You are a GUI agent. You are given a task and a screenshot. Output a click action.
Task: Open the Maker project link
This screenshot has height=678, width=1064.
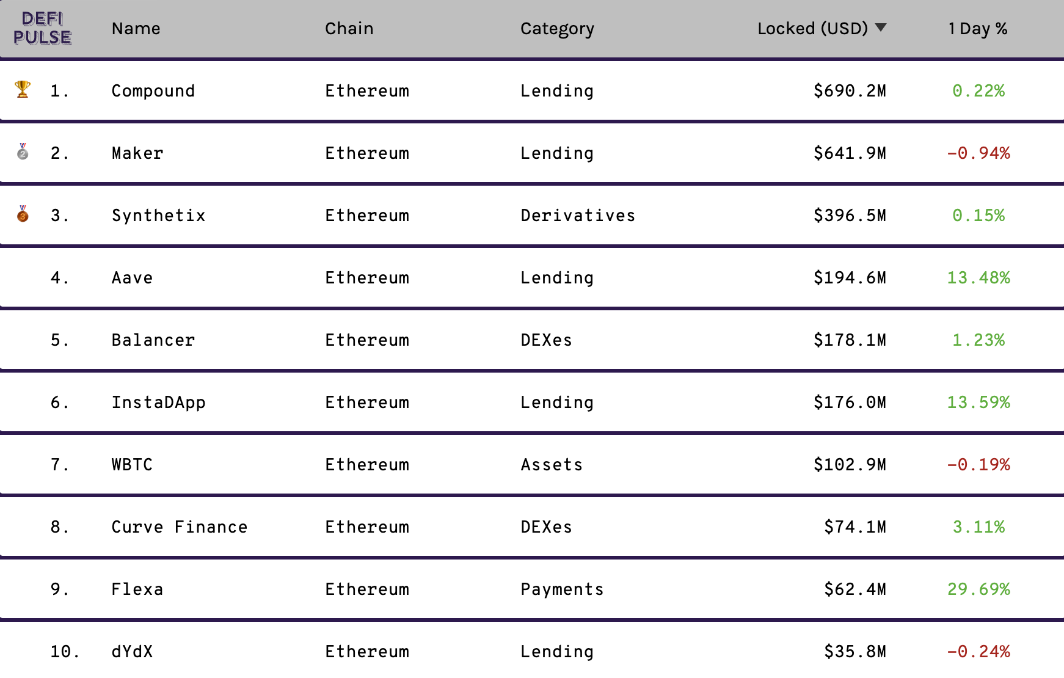point(137,153)
